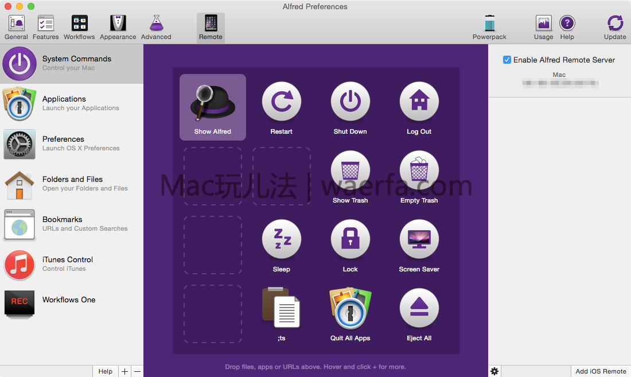Viewport: 631px width, 377px height.
Task: Click the Quit All Apps icon
Action: click(350, 309)
